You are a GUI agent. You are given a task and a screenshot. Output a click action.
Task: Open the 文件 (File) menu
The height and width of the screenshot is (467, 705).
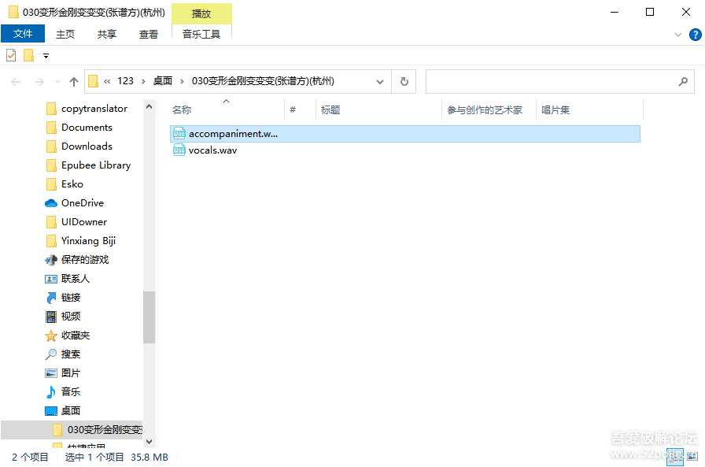(x=24, y=34)
